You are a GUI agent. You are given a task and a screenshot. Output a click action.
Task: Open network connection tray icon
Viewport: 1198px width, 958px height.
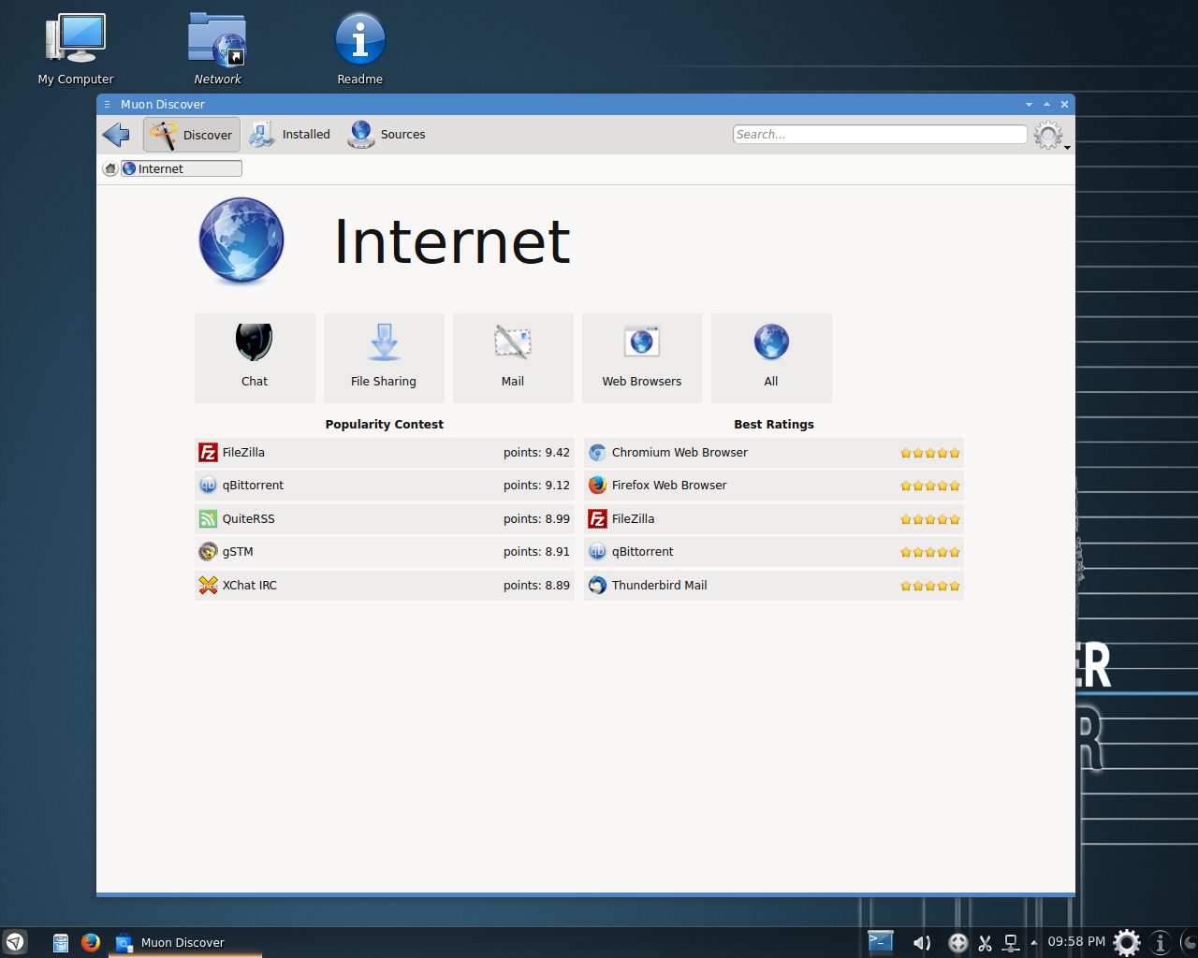click(1011, 943)
